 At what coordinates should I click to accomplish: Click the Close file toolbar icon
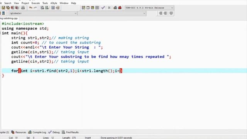point(12,8)
